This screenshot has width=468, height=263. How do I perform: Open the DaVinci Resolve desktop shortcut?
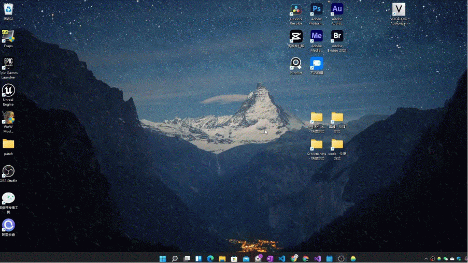coord(296,10)
